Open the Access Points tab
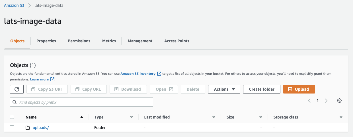 (x=177, y=41)
